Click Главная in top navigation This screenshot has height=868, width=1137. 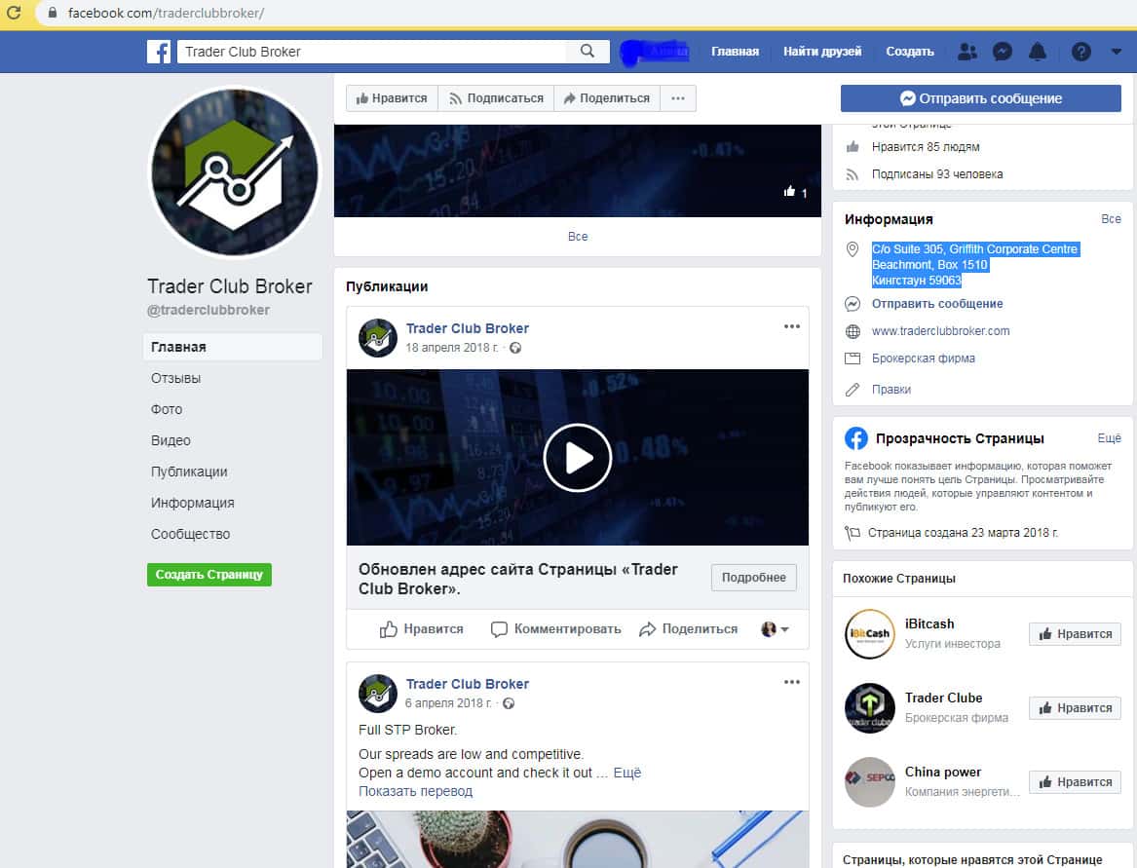735,52
